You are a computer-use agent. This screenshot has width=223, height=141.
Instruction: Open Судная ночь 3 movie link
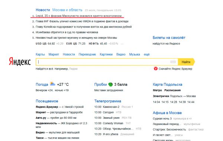pyautogui.click(x=162, y=119)
